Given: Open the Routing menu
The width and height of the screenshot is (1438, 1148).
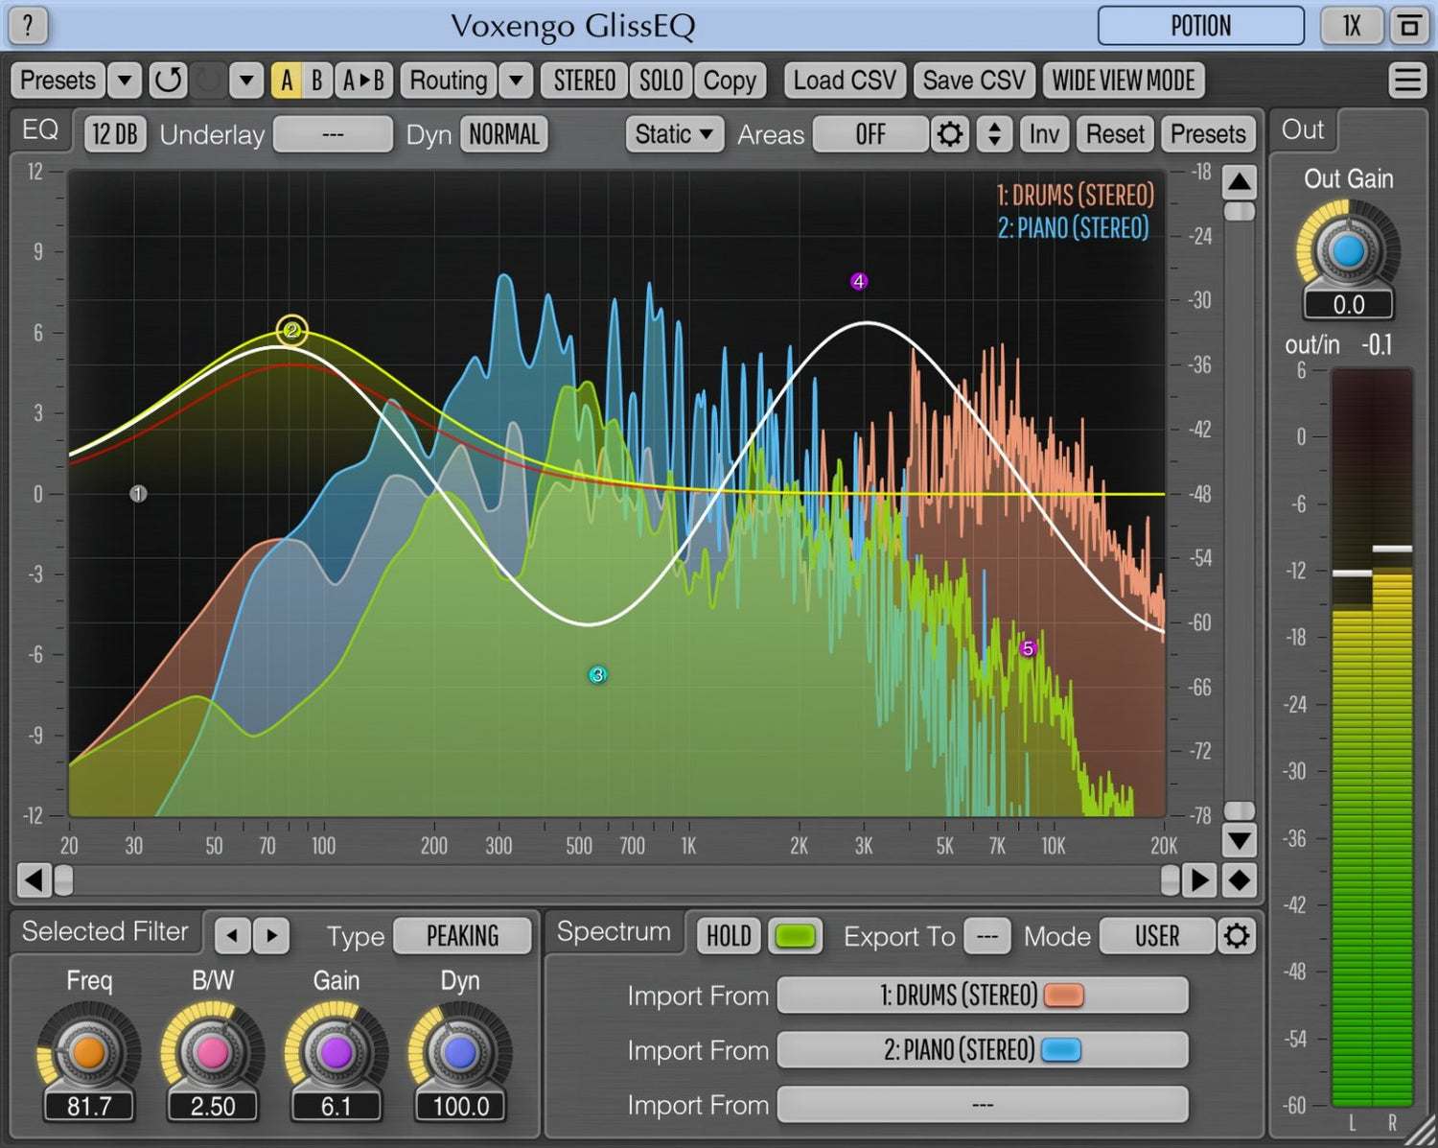Looking at the screenshot, I should tap(448, 81).
